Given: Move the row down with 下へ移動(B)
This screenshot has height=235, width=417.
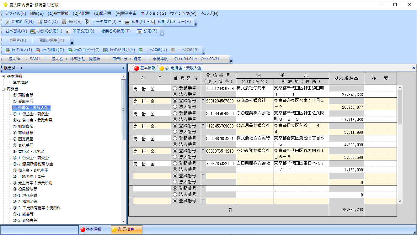Looking at the screenshot, I should click(185, 50).
